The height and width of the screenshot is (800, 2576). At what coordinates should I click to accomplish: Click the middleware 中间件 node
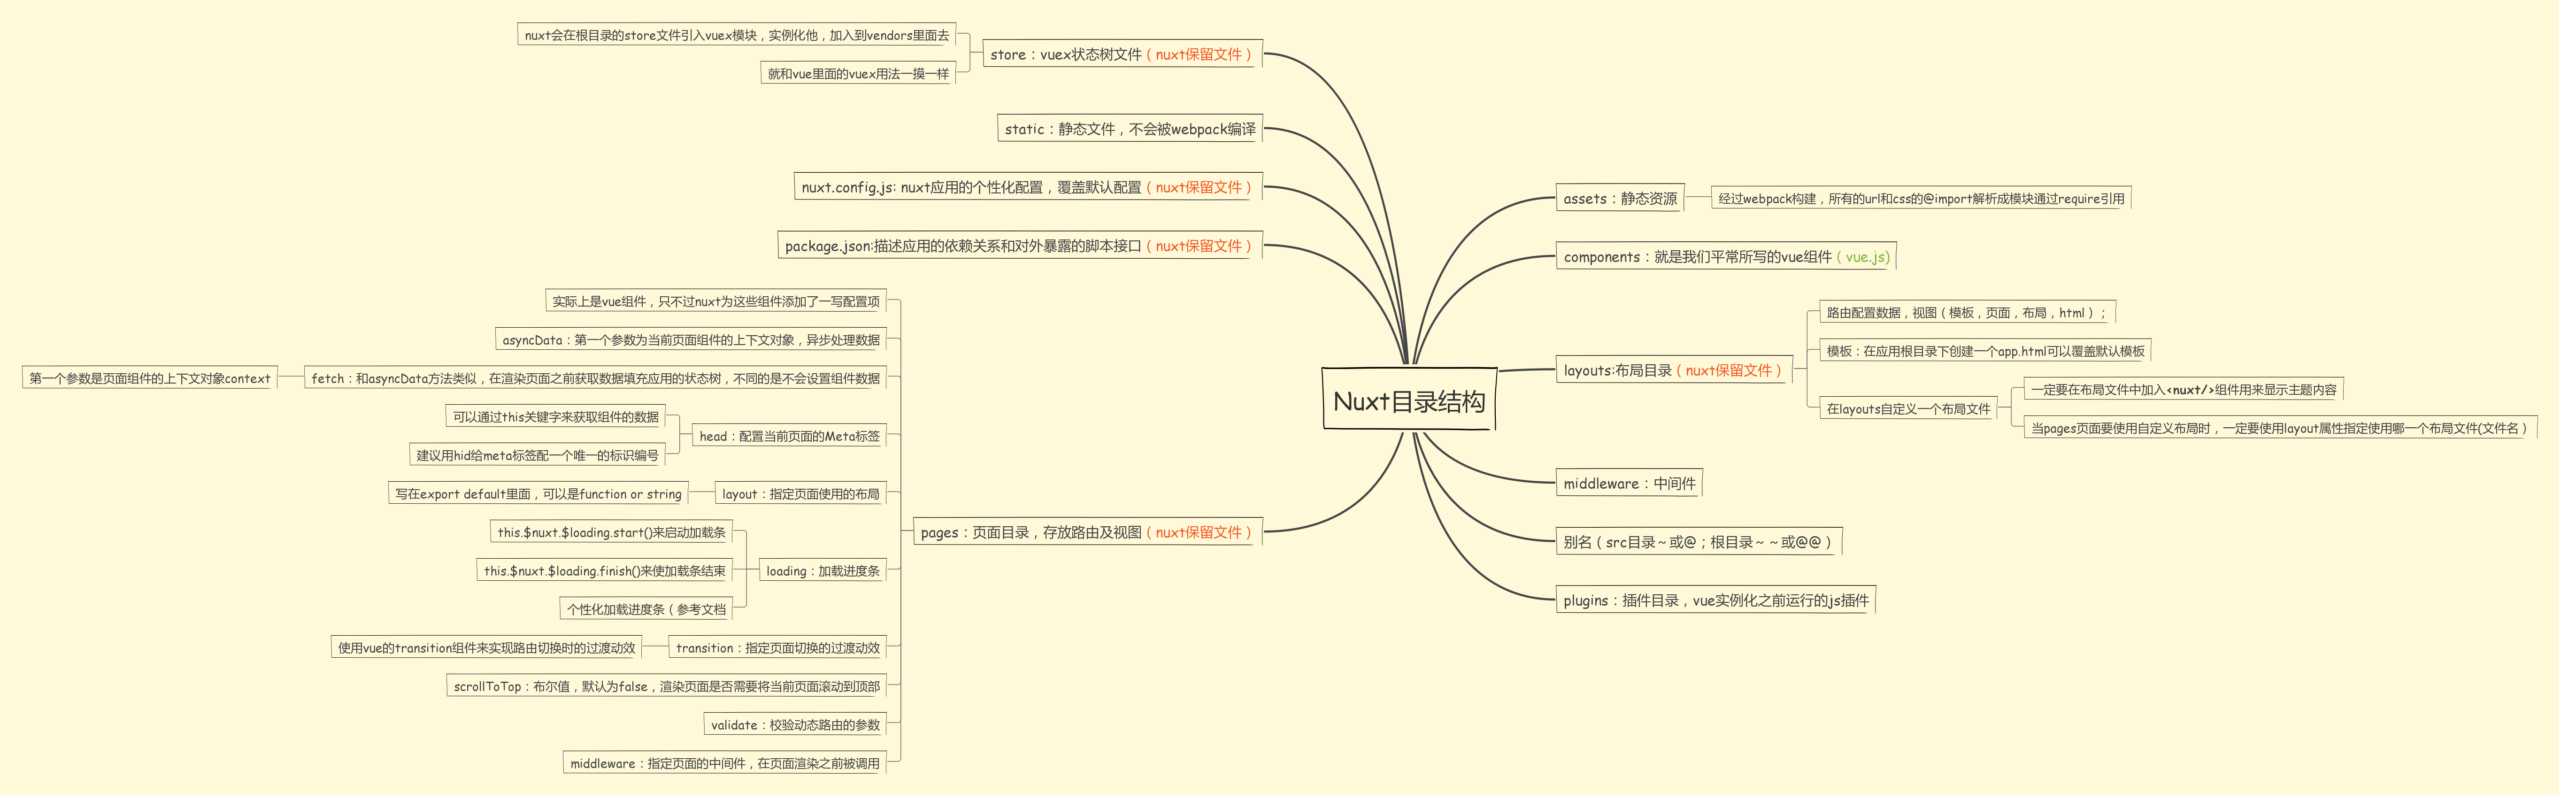point(1629,483)
